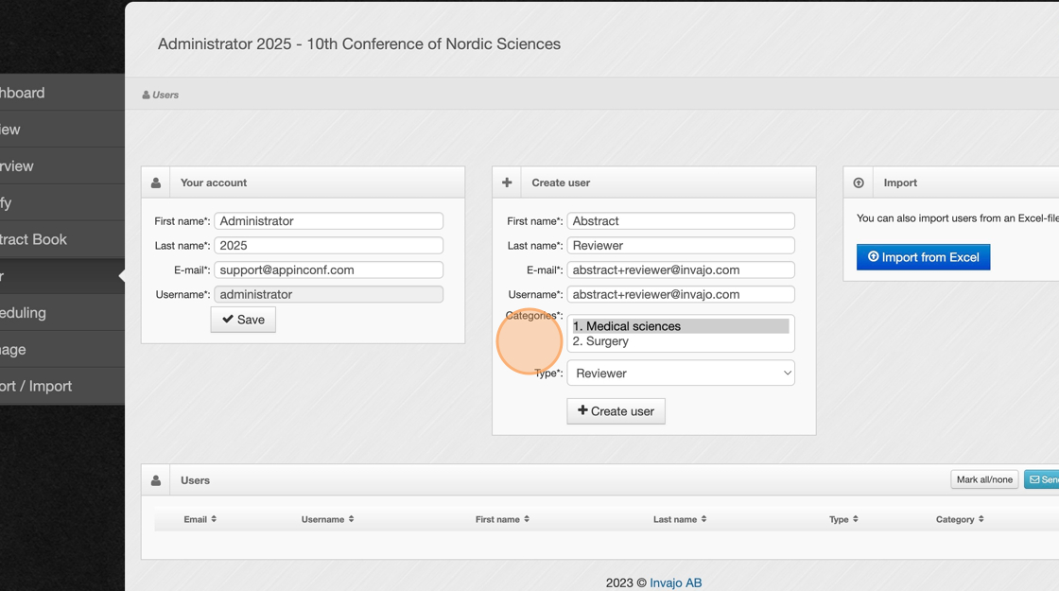Sort the table by Type column arrows

(856, 519)
